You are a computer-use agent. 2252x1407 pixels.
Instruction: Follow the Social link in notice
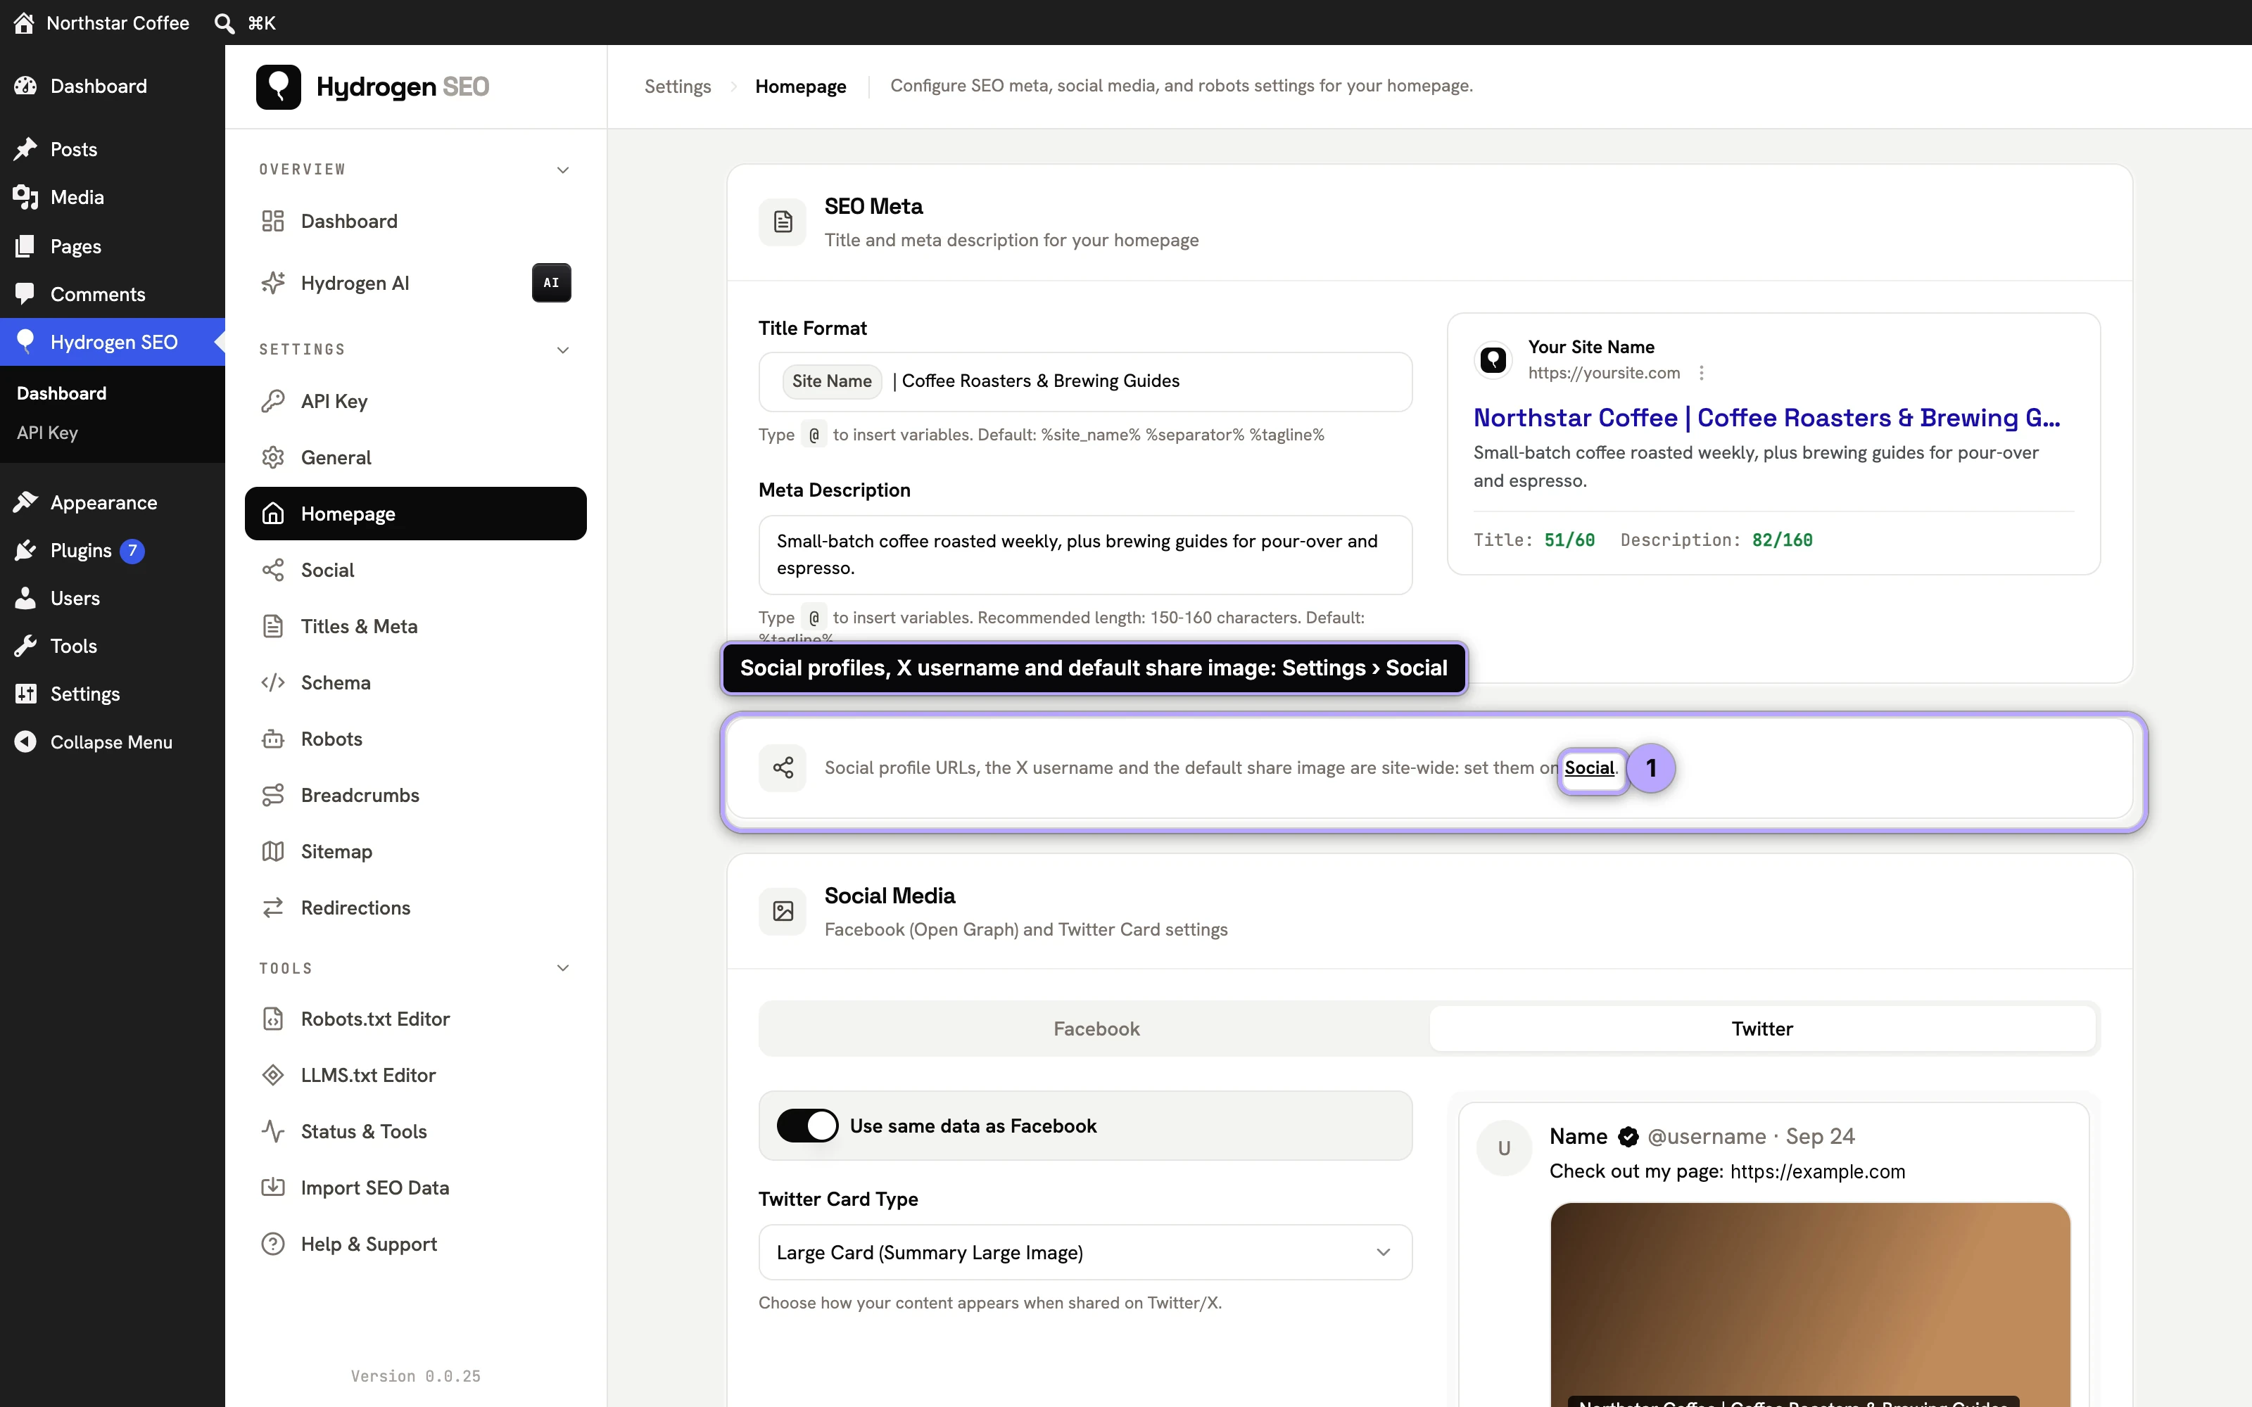pyautogui.click(x=1588, y=768)
